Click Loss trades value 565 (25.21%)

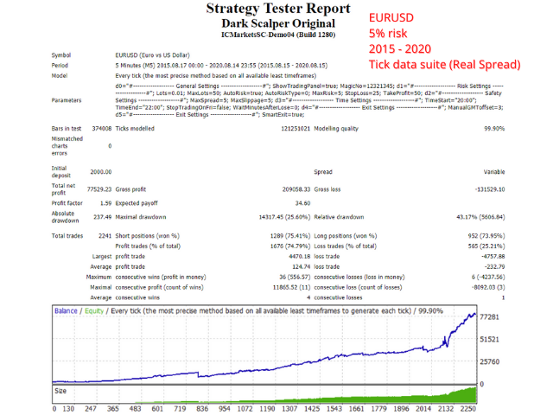(486, 246)
